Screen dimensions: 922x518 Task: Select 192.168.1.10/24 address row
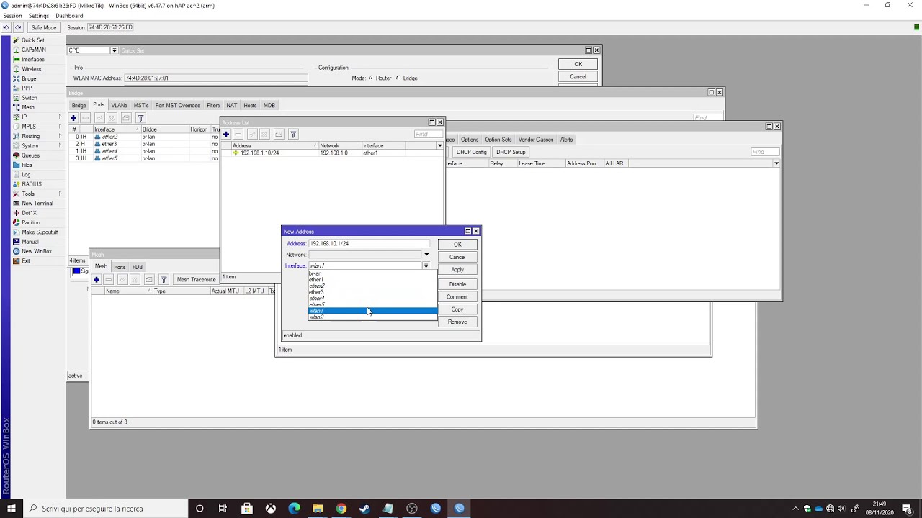click(331, 153)
